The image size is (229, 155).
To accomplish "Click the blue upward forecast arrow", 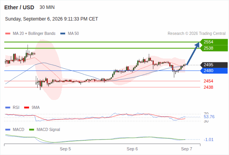I will click(193, 53).
